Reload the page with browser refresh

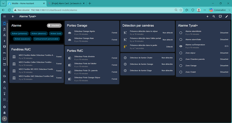[x=9, y=10]
